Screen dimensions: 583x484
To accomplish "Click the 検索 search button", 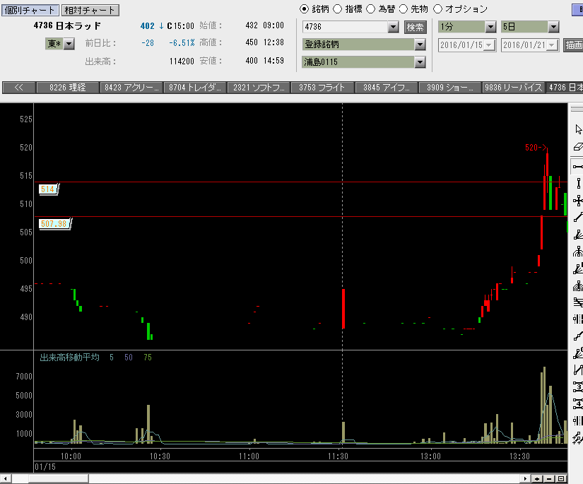I will pos(416,27).
